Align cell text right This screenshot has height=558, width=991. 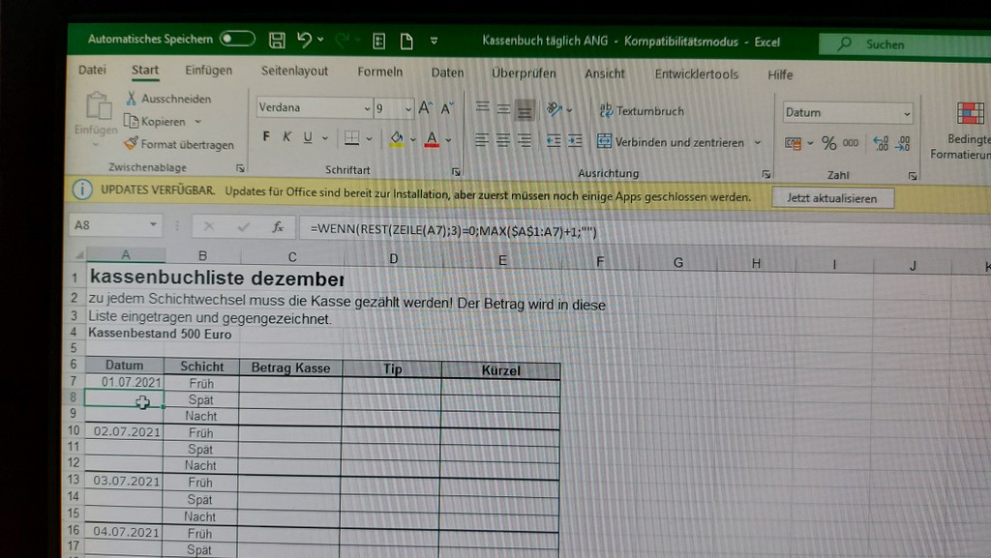click(x=525, y=140)
